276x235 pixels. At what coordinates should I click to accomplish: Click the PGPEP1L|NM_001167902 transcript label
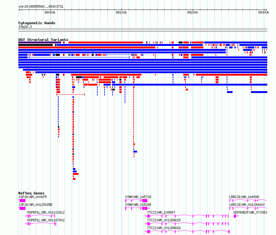coord(46,220)
